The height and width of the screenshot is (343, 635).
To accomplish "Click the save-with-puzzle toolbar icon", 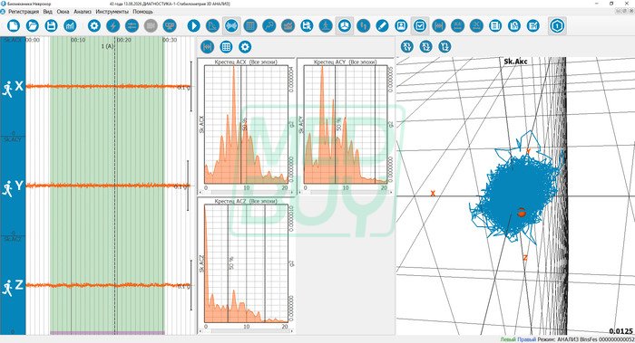I will pos(307,26).
